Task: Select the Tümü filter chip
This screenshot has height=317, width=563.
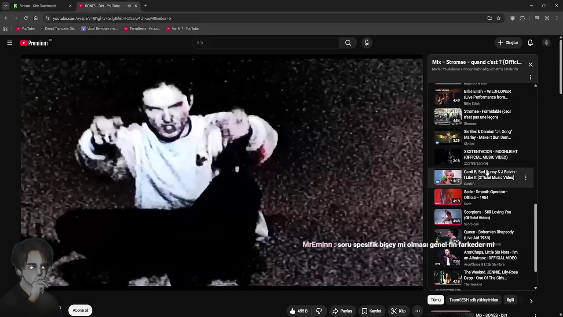Action: click(435, 300)
